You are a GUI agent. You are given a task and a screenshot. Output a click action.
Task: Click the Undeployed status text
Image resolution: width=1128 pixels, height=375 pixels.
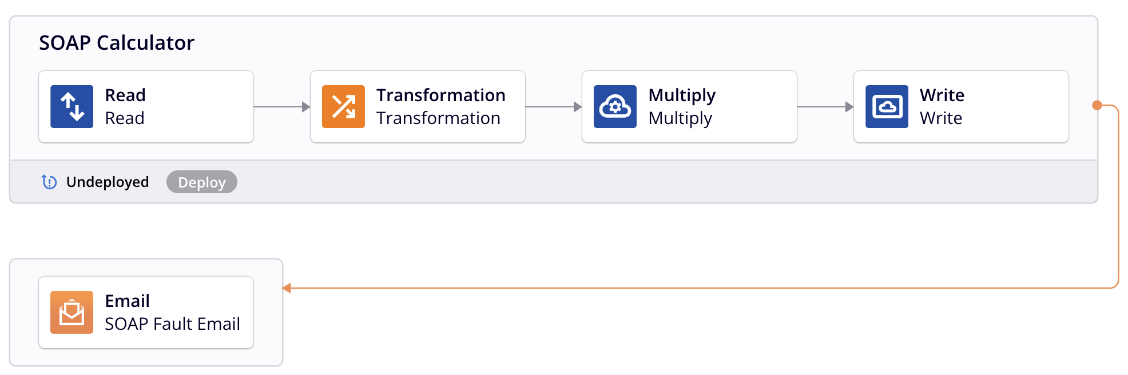tap(108, 182)
